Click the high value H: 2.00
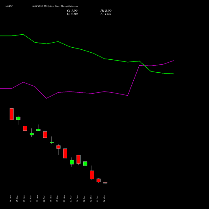 click(x=106, y=11)
